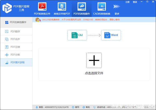Viewport: 156px width, 110px height.
Task: Click the 客服 number 4006685572/326231478
Action: (57, 107)
